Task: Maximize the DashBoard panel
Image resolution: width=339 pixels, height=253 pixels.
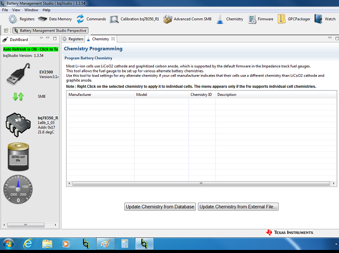Action: [x=55, y=38]
